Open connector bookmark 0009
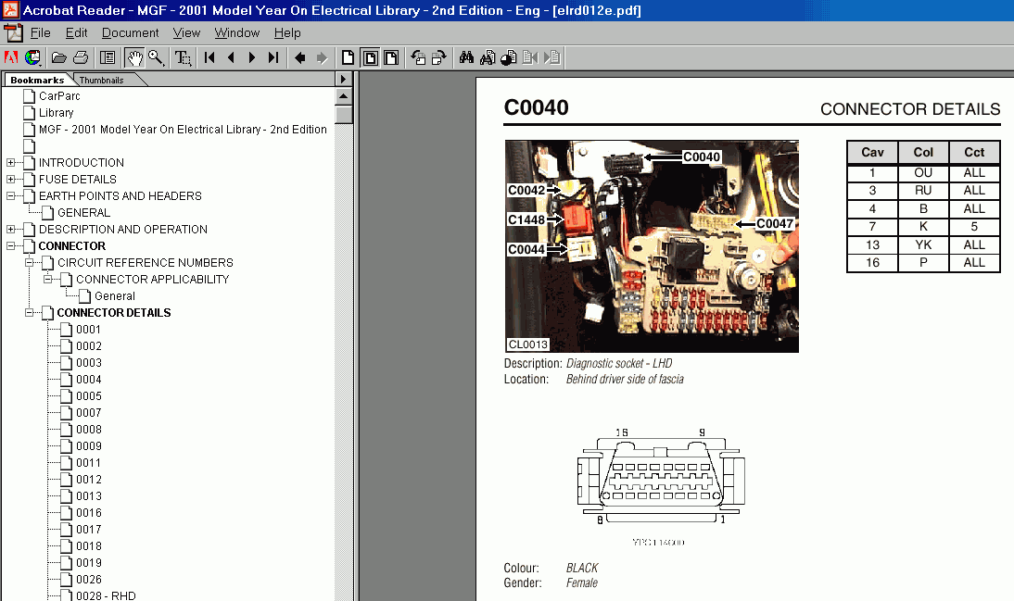 pyautogui.click(x=89, y=446)
